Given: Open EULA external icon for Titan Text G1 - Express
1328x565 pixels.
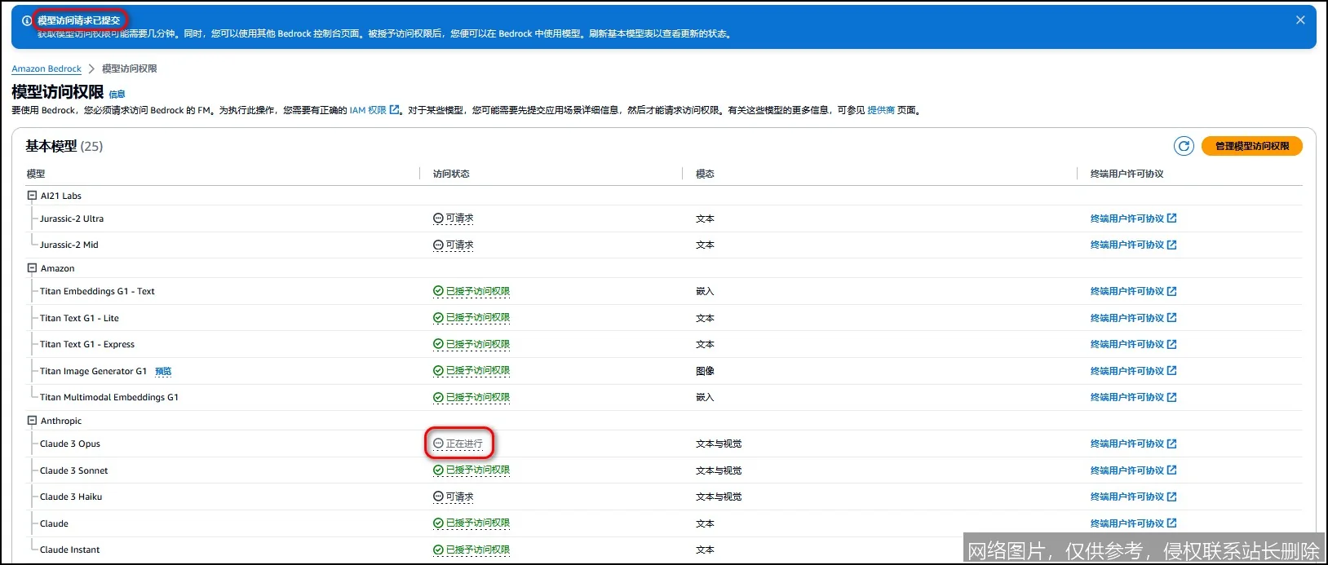Looking at the screenshot, I should [1172, 344].
